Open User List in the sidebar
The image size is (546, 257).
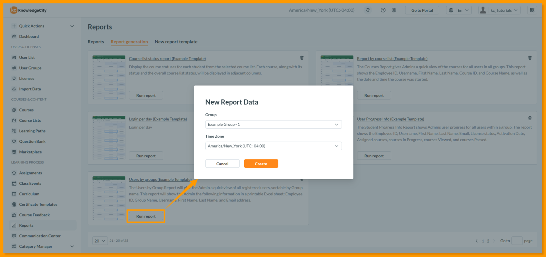pos(27,57)
